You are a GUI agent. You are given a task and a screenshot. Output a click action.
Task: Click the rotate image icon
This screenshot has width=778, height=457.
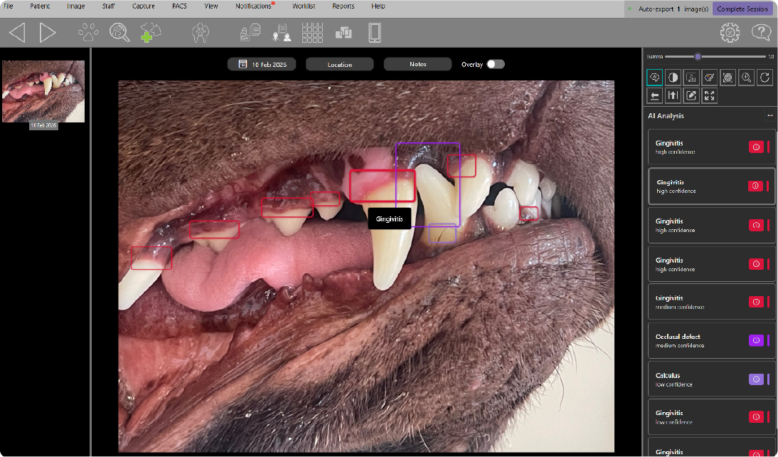click(764, 78)
